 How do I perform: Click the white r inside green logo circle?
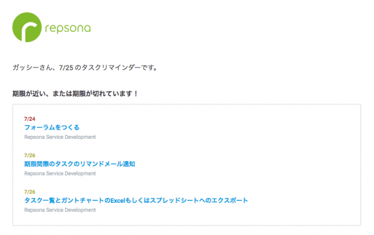[29, 31]
